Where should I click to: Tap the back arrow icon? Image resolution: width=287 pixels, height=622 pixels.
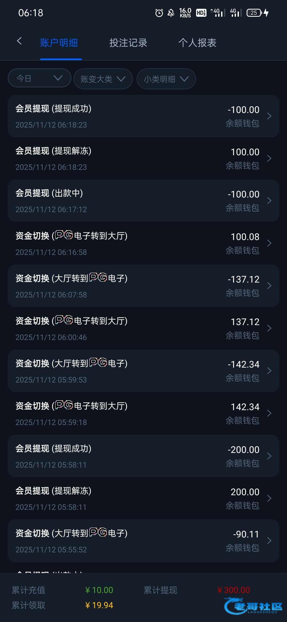[x=19, y=41]
